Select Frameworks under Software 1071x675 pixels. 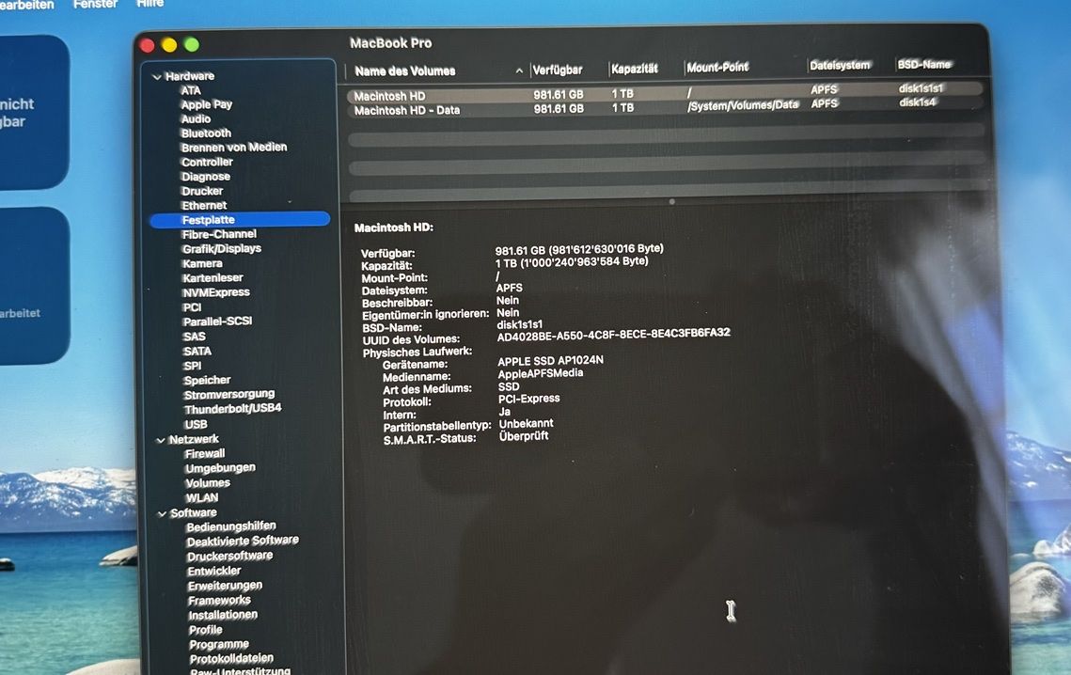[219, 601]
